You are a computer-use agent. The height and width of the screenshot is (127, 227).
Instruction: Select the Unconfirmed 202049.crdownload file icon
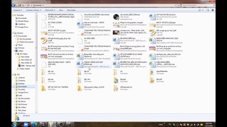point(80,17)
